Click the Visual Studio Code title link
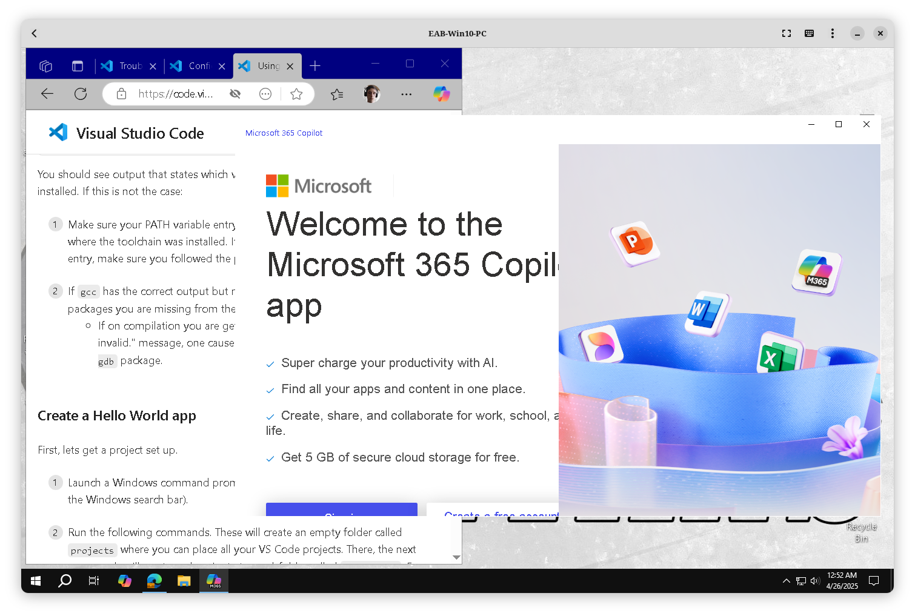Viewport: 915px width, 616px height. click(140, 133)
